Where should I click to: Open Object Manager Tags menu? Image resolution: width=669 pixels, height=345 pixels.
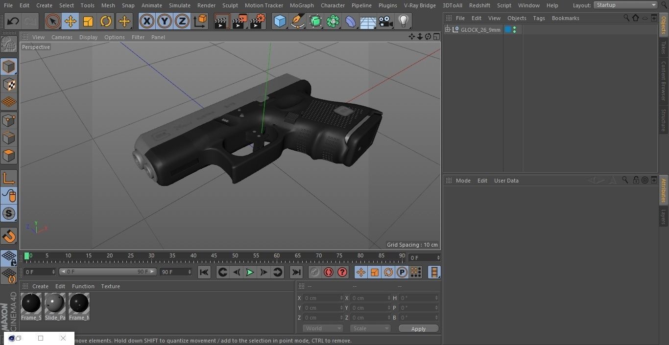point(539,18)
